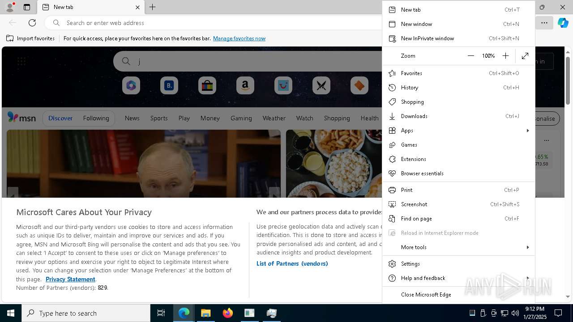
Task: Open the Amazon quick link tile
Action: 245,85
